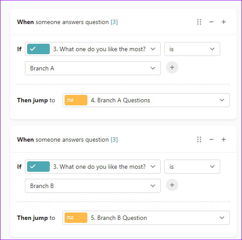The image size is (242, 240).
Task: Click orange group icon beside Branch A Questions
Action: tap(76, 100)
